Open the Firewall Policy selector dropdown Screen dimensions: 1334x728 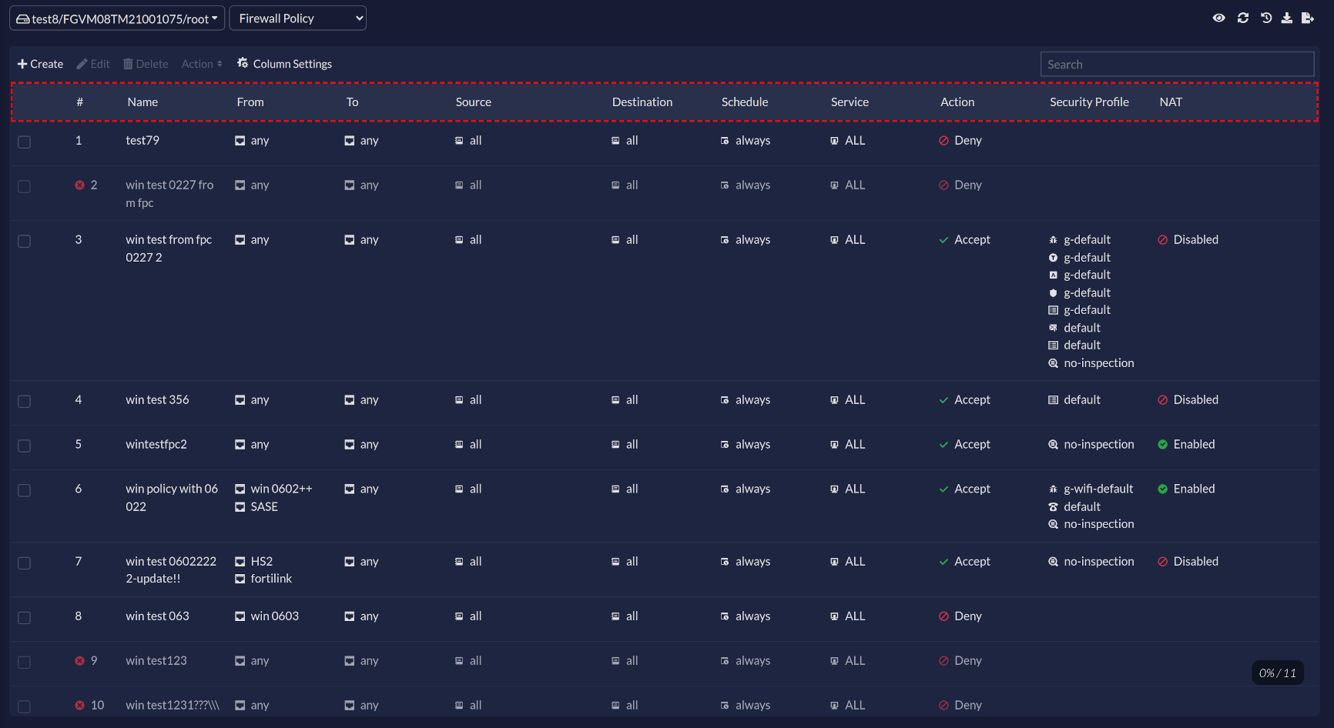pos(297,18)
